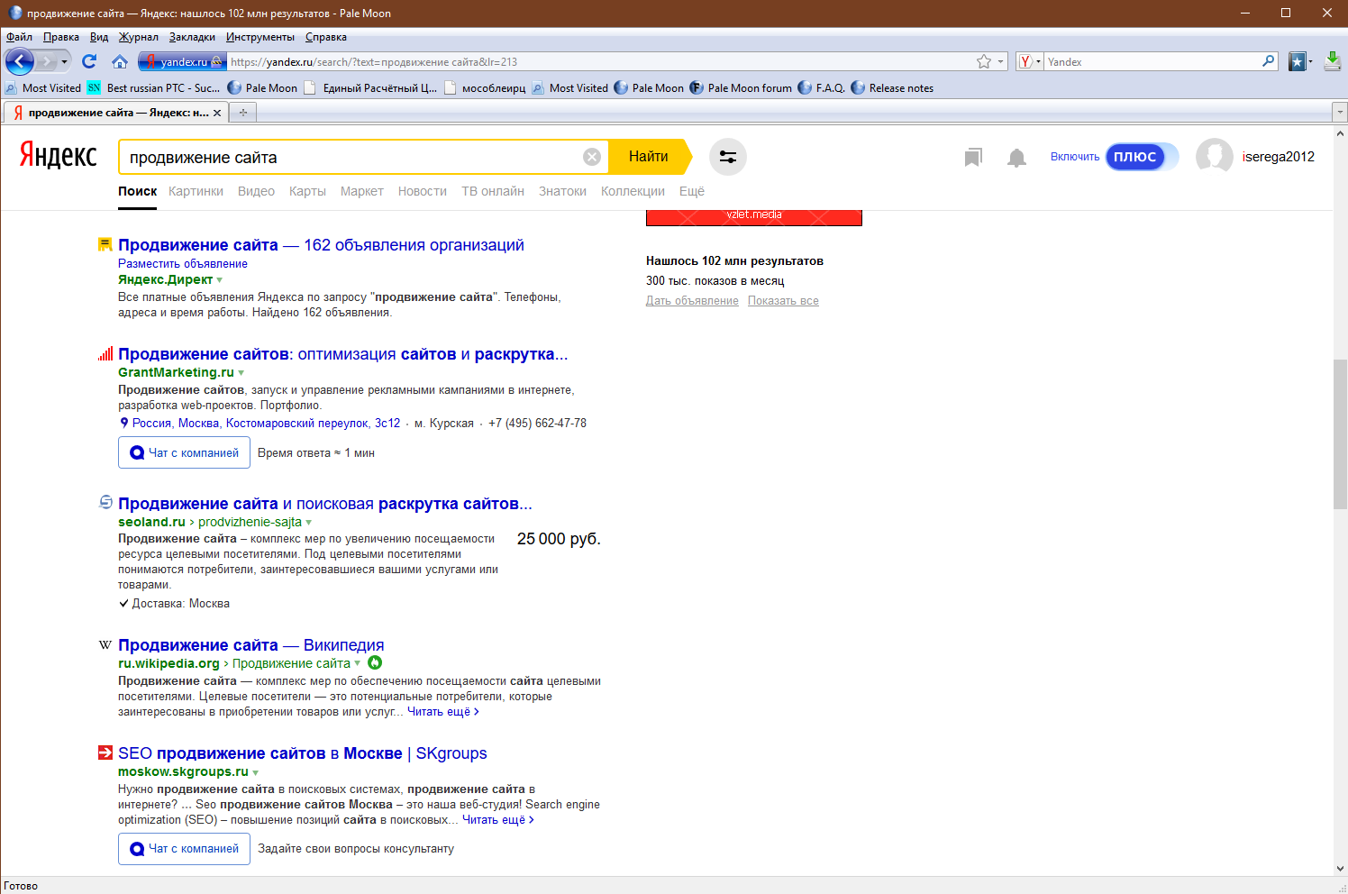Screen dimensions: 1348x894
Task: Click the favicon beside the seoland.ru result
Action: [105, 502]
